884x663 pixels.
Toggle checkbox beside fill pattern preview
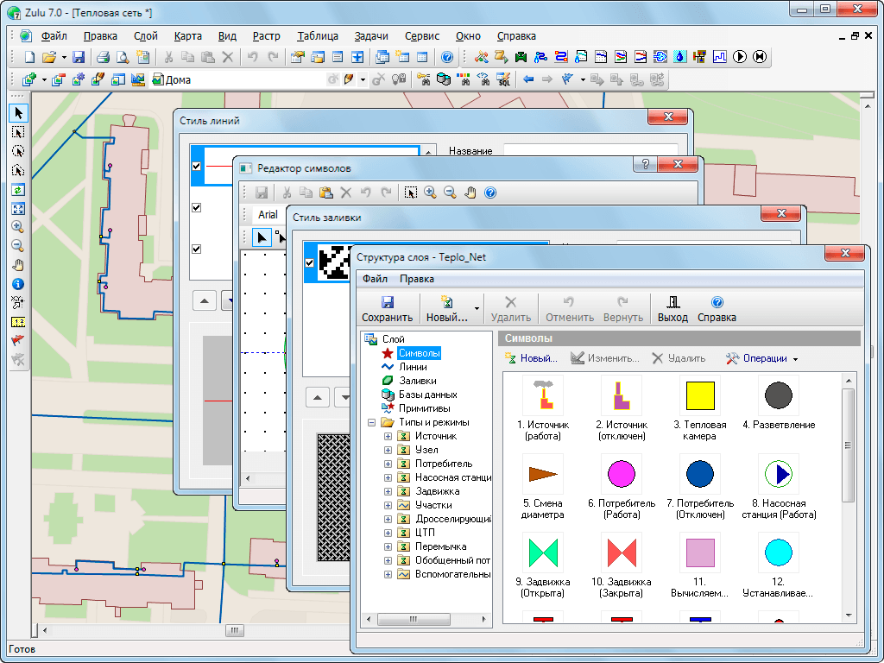311,262
